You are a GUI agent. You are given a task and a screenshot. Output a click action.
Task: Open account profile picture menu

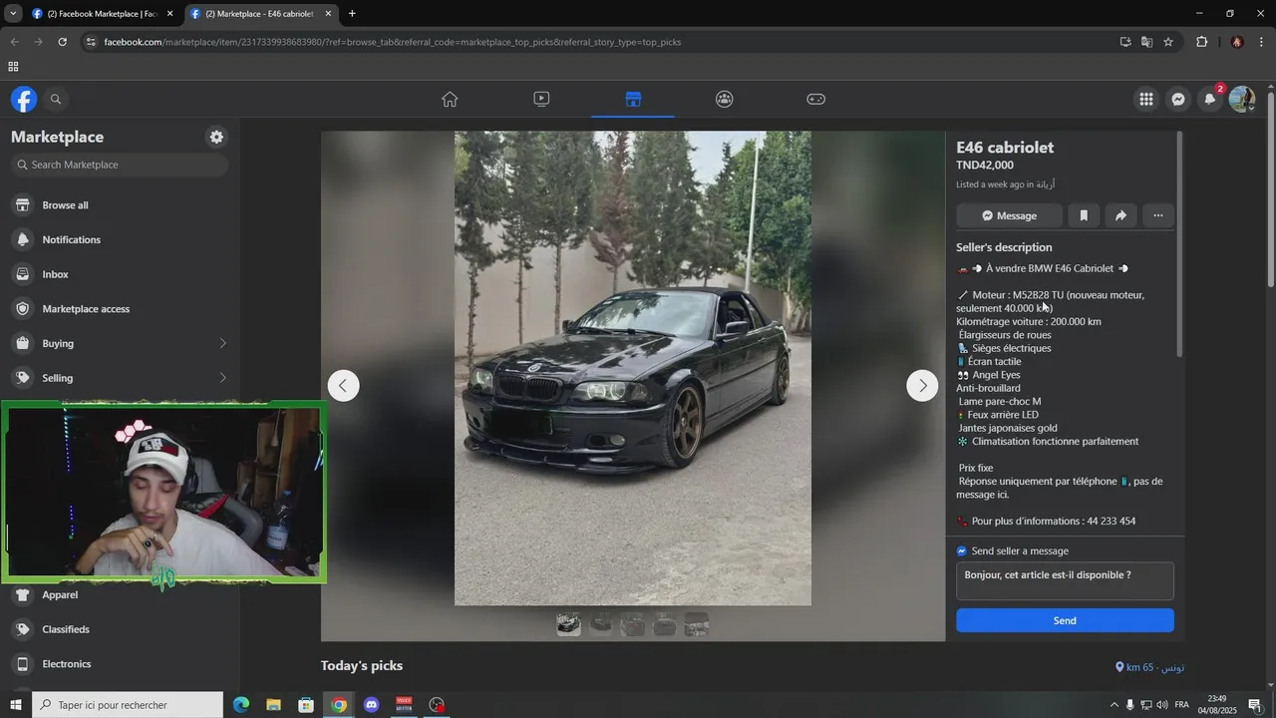point(1242,99)
